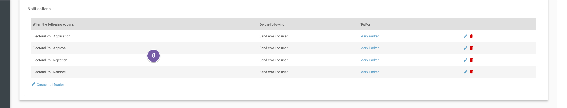Select the 'Electoral Roll Rejection' text
The width and height of the screenshot is (567, 108).
50,60
